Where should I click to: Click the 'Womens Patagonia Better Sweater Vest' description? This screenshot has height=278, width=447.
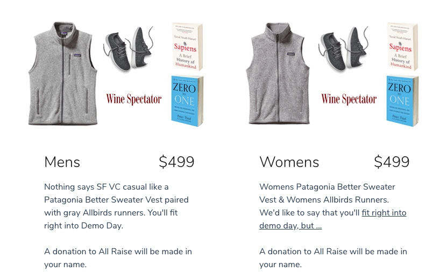[x=327, y=193]
